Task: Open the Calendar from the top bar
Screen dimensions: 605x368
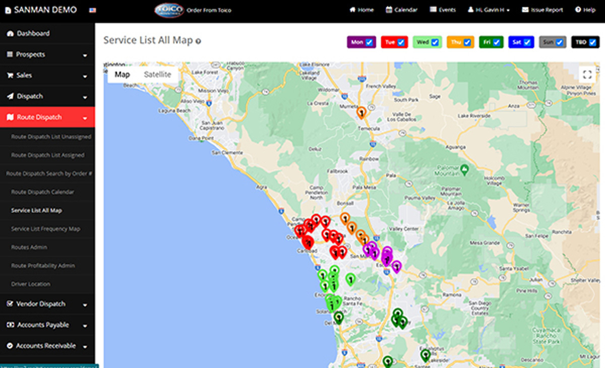Action: pos(401,10)
